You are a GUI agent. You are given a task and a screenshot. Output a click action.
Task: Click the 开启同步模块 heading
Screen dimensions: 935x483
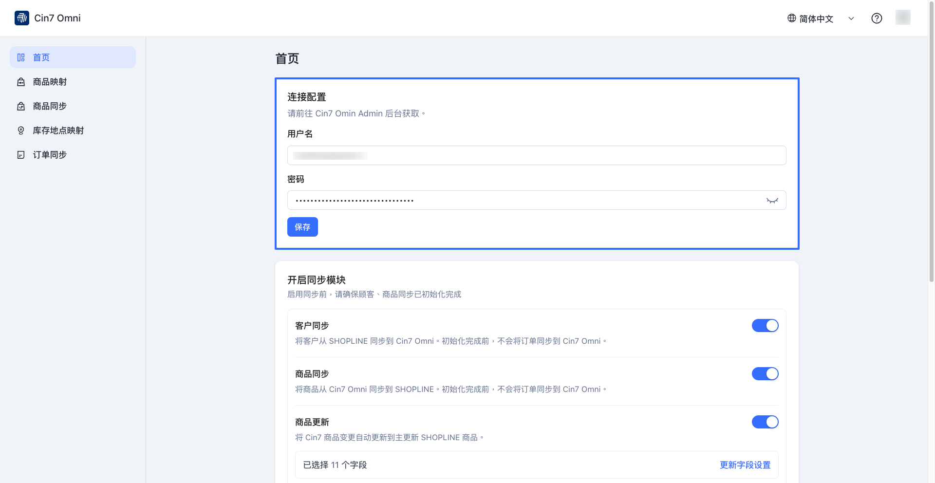pyautogui.click(x=317, y=280)
